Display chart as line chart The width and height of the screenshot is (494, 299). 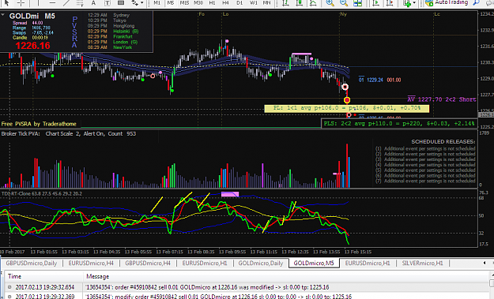pyautogui.click(x=313, y=3)
